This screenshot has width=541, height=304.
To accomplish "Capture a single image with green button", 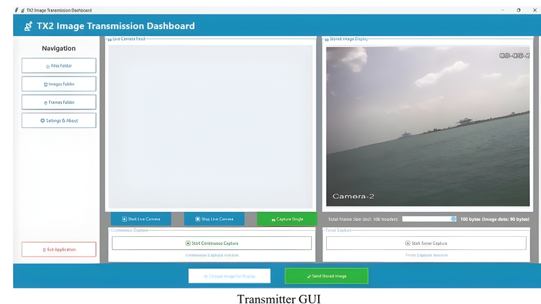I will click(287, 219).
